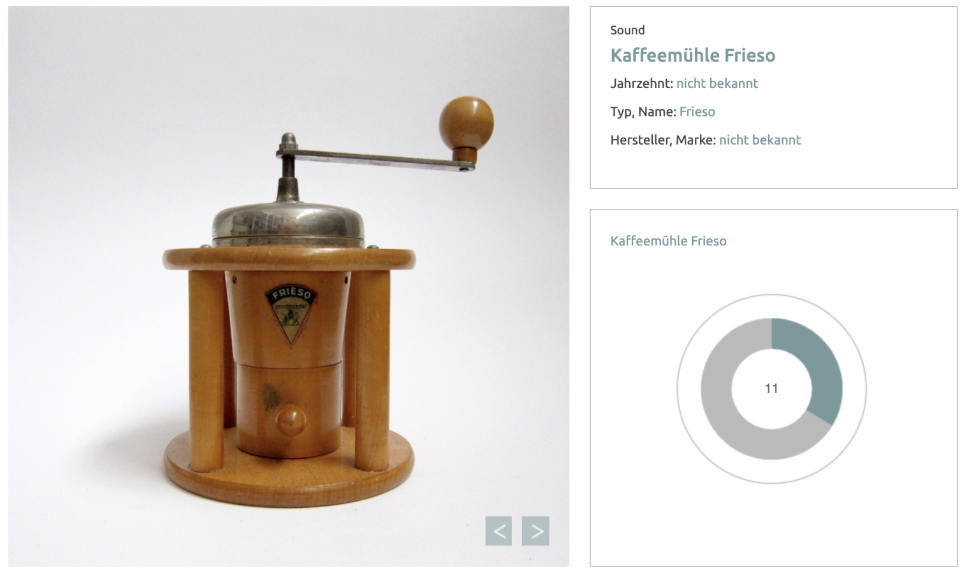
Task: Open the Kaffeemühle Frieso title heading
Action: point(692,55)
